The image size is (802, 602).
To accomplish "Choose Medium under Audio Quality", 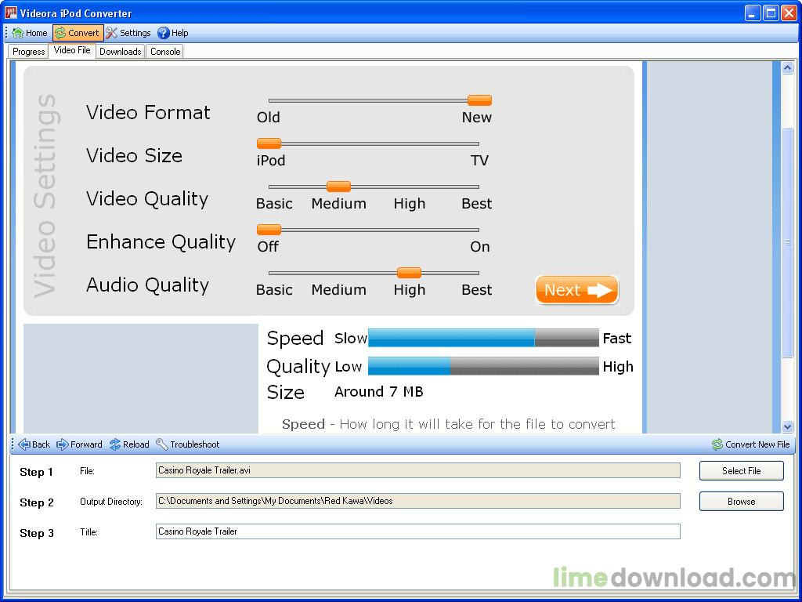I will (x=338, y=290).
